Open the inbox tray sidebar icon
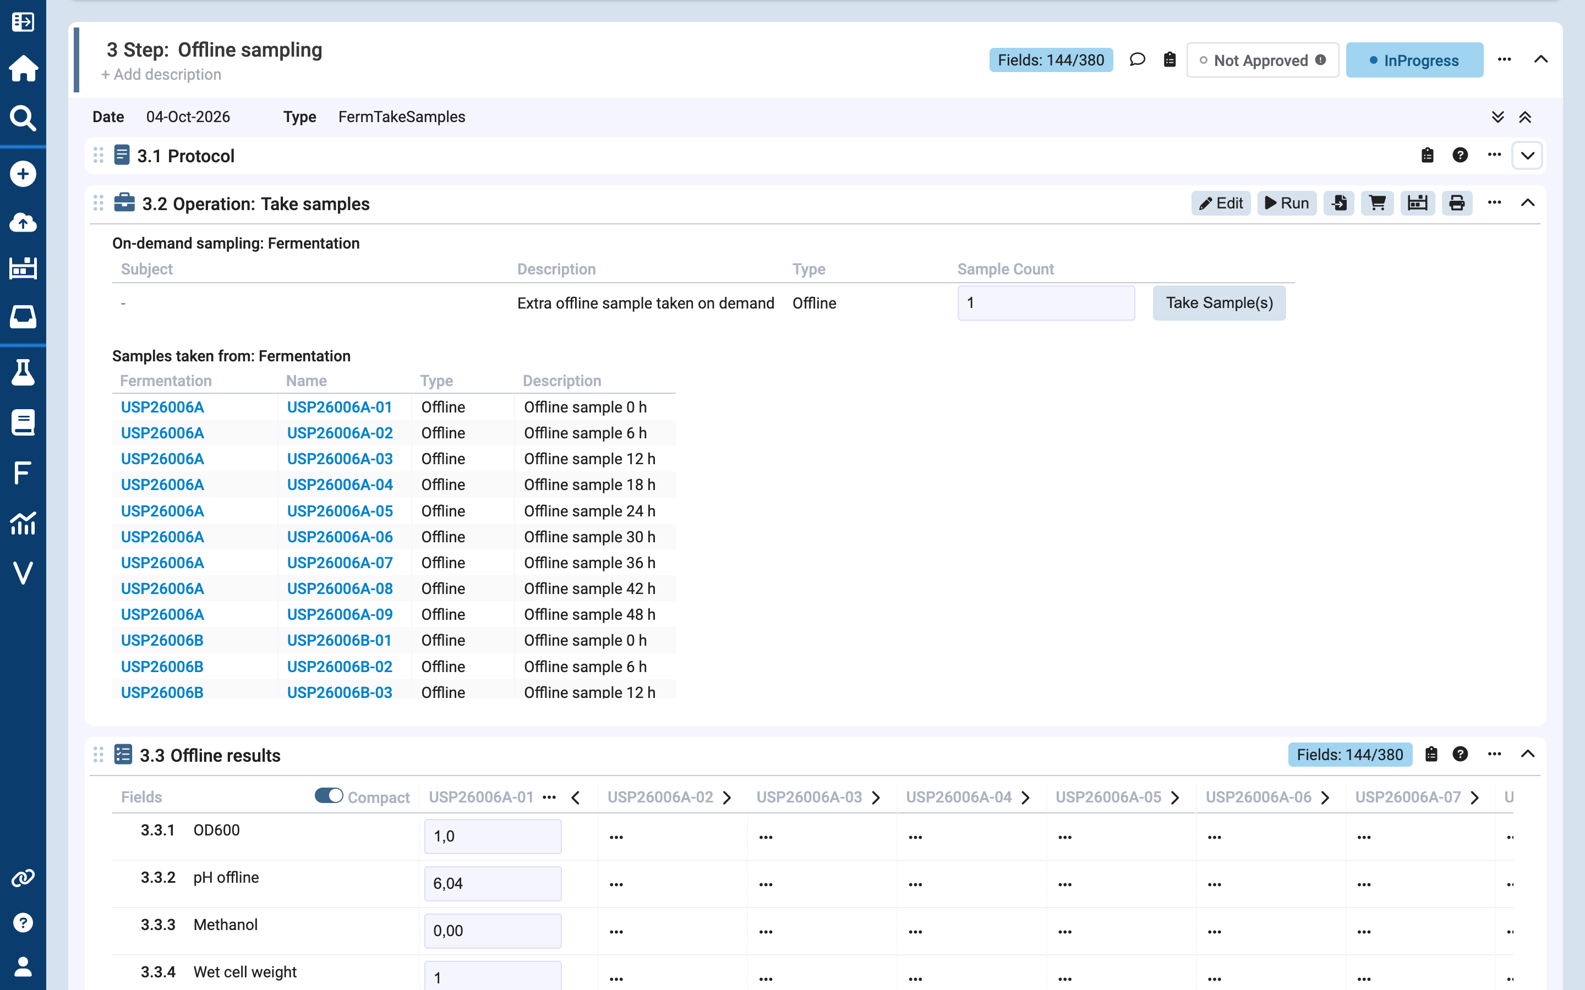The image size is (1585, 990). [x=23, y=316]
